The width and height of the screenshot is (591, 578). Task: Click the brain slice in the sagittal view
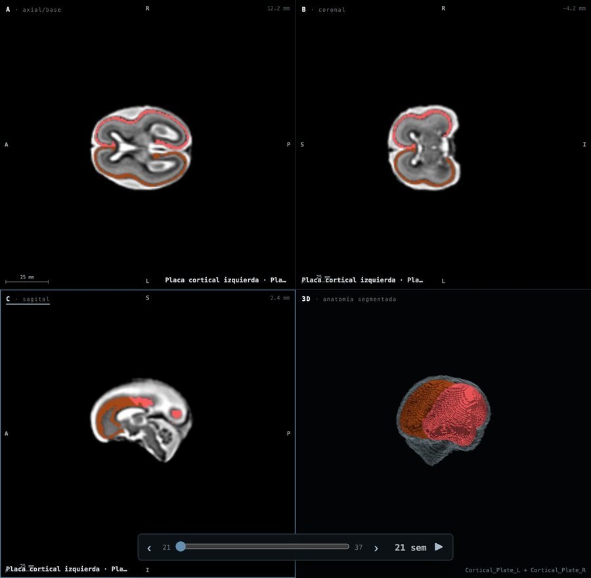tap(141, 420)
